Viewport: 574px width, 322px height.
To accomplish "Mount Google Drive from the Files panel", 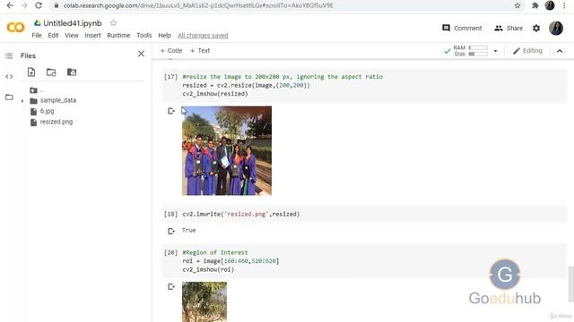I will coord(72,72).
